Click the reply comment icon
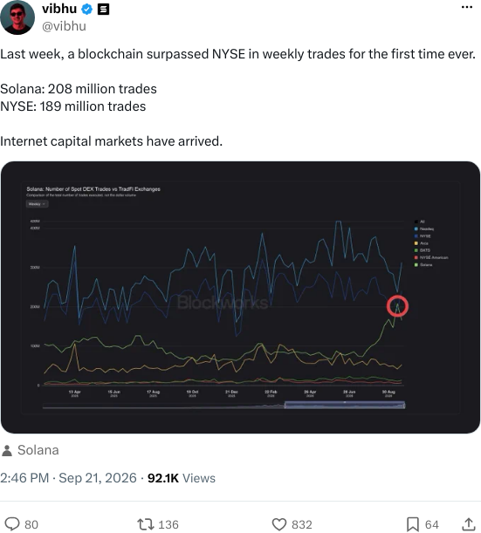 tap(12, 524)
